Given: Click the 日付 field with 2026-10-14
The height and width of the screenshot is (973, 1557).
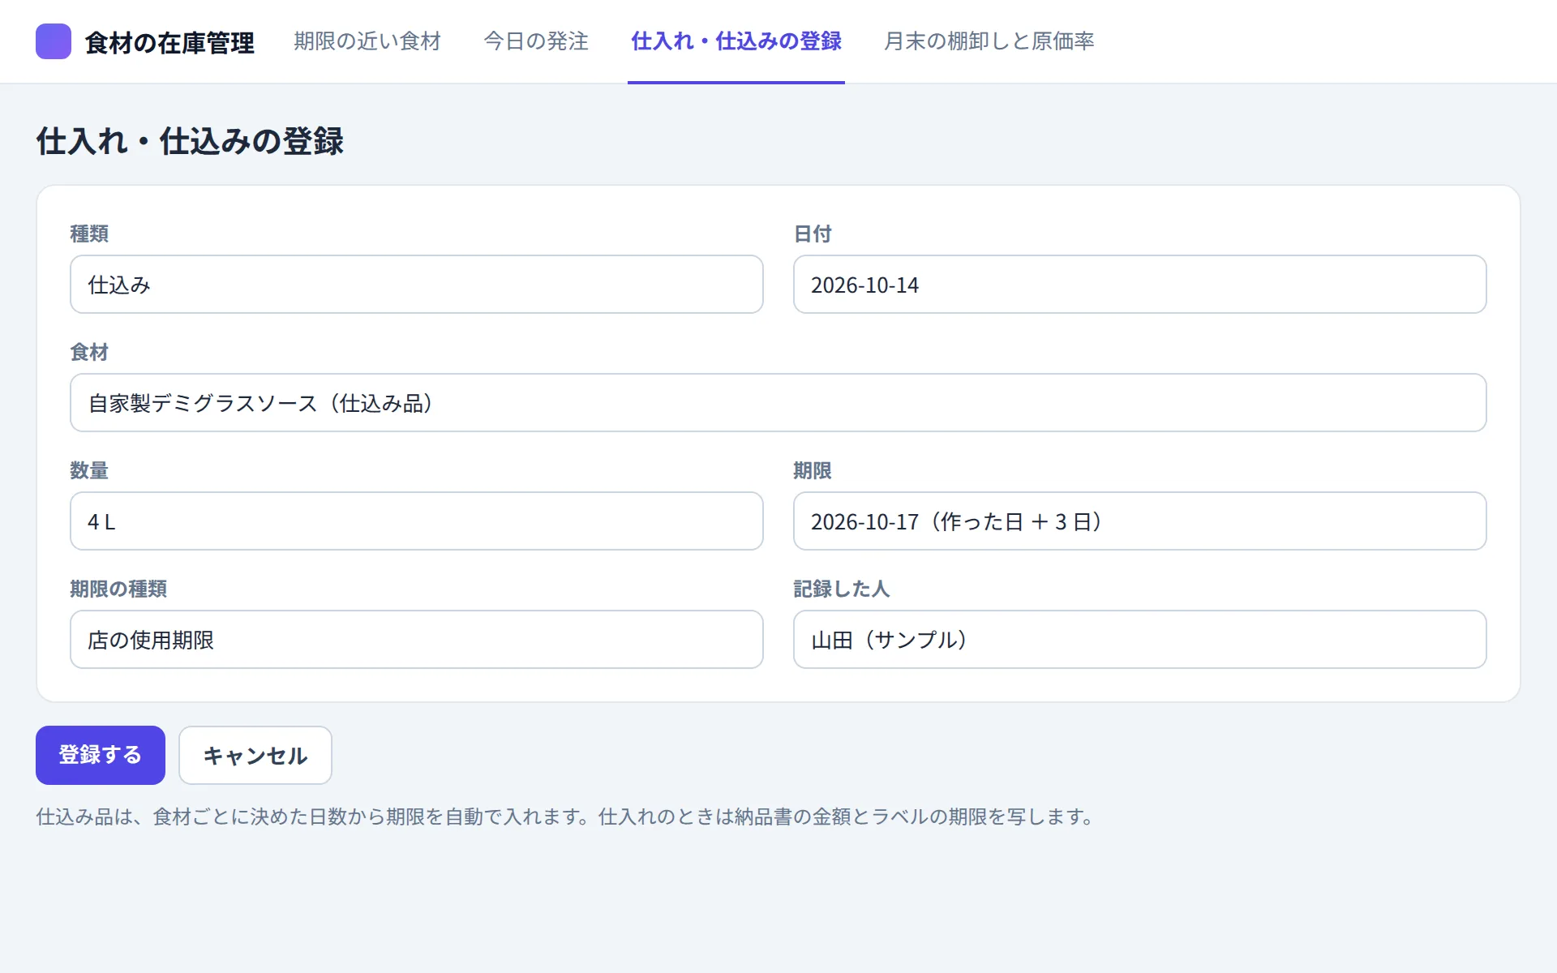Looking at the screenshot, I should click(x=1139, y=285).
